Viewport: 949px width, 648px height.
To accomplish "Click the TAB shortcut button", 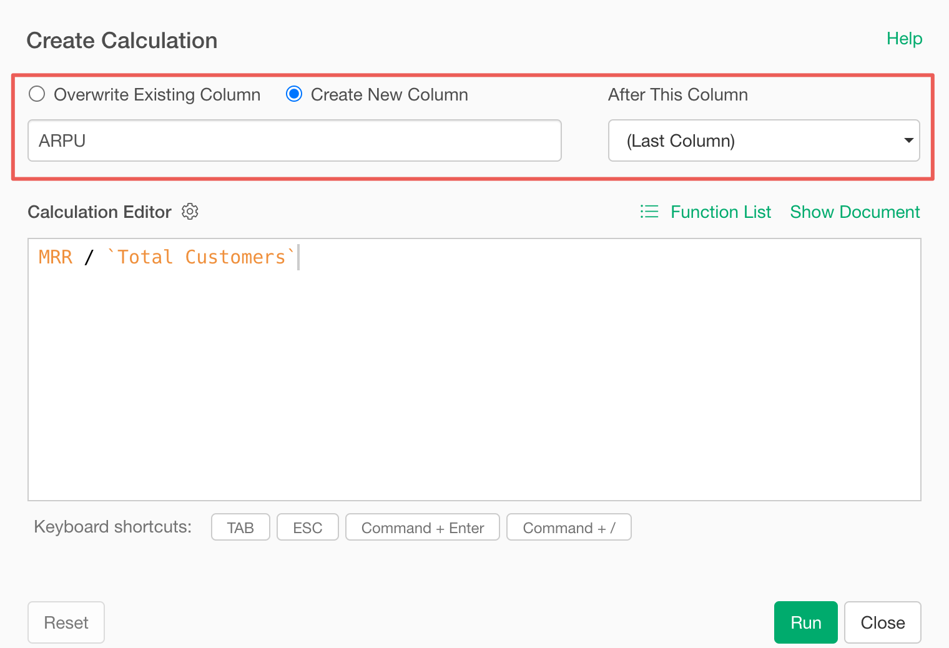I will pyautogui.click(x=240, y=528).
